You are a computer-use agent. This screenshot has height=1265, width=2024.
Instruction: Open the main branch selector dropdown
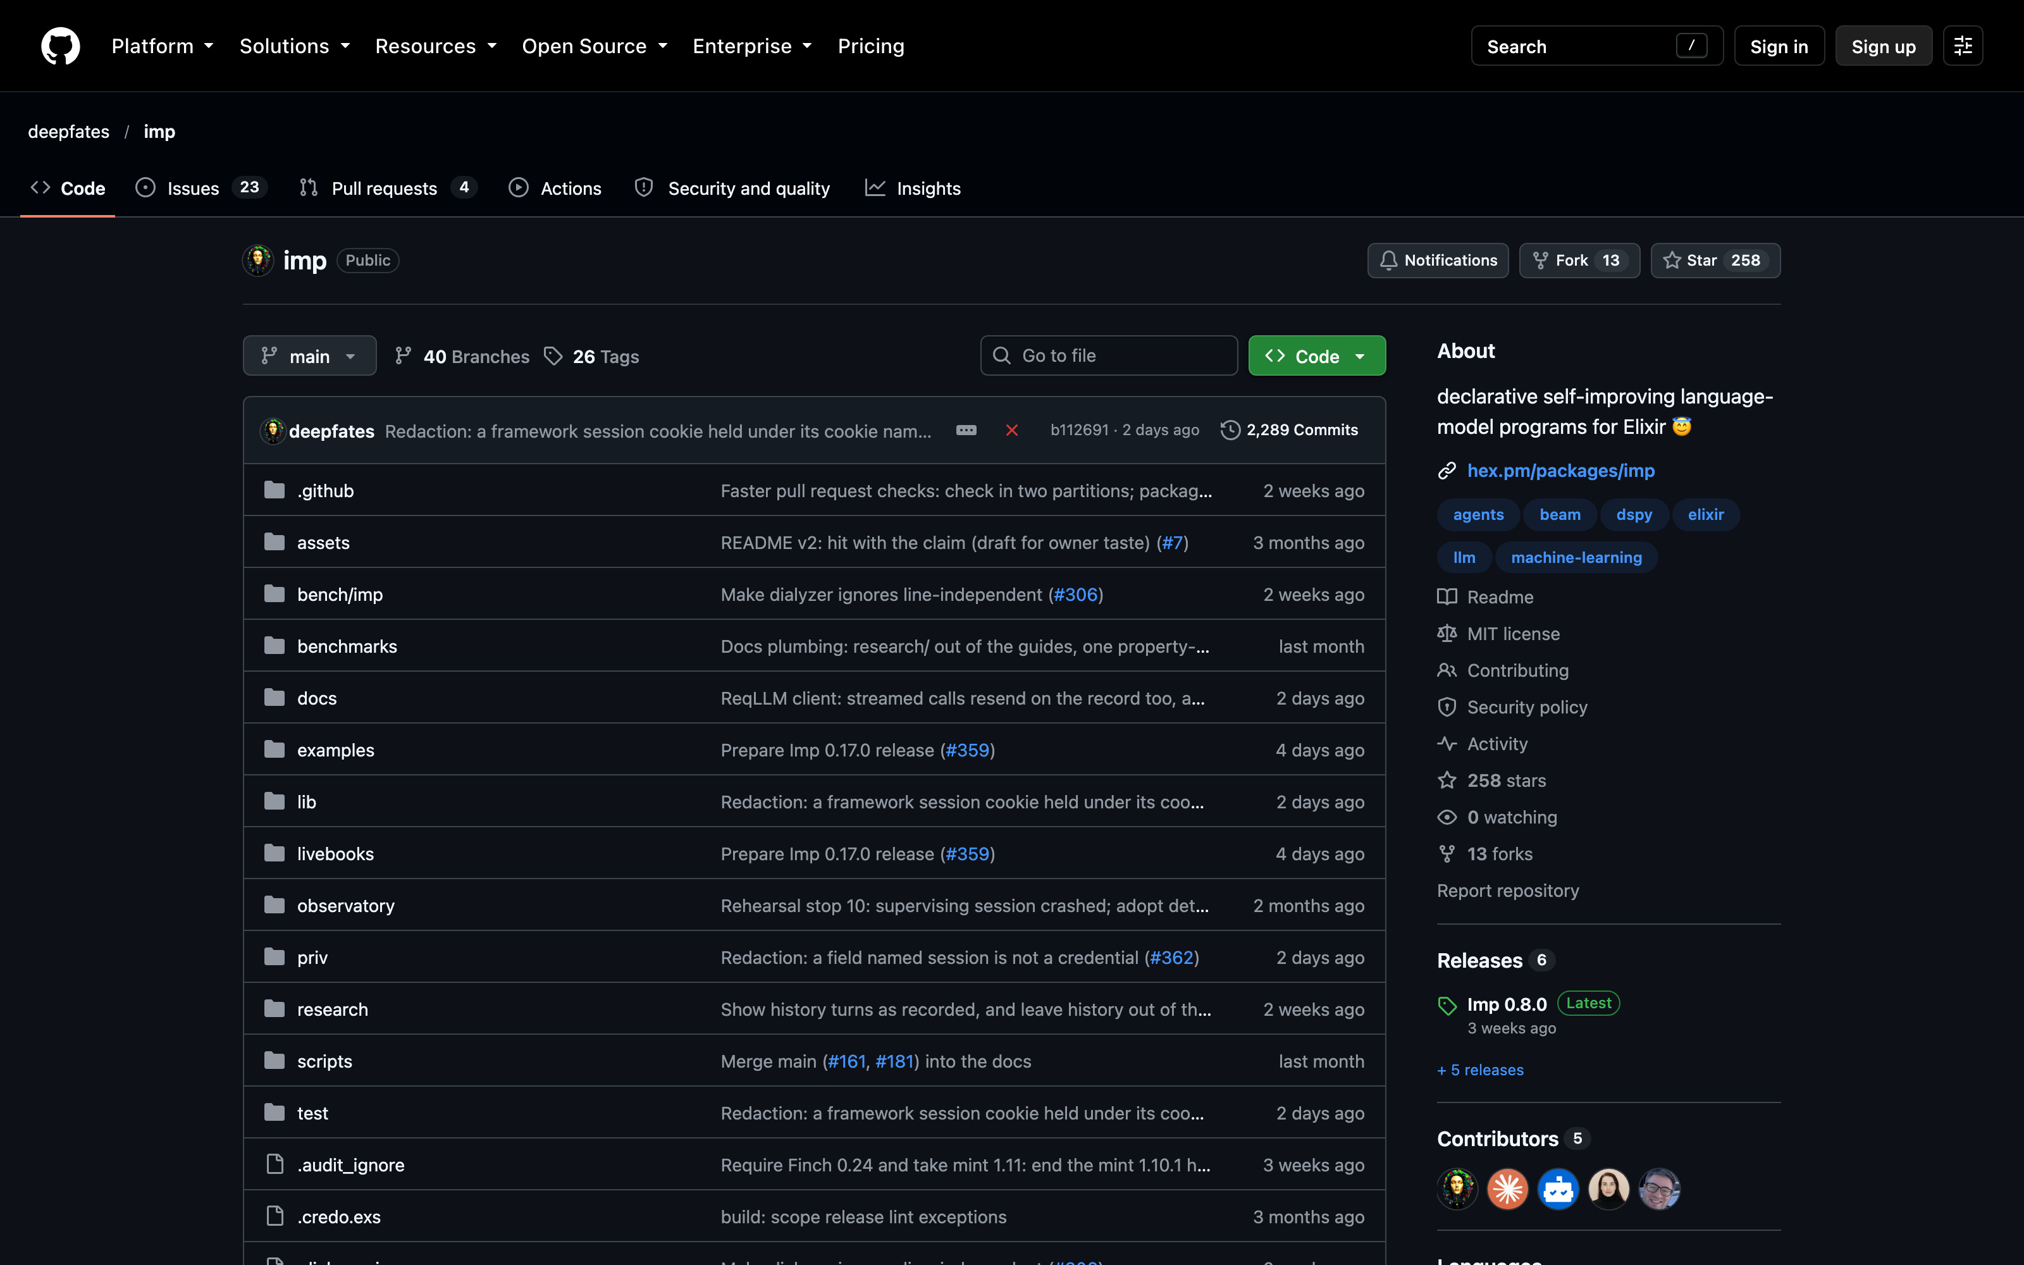click(x=309, y=356)
